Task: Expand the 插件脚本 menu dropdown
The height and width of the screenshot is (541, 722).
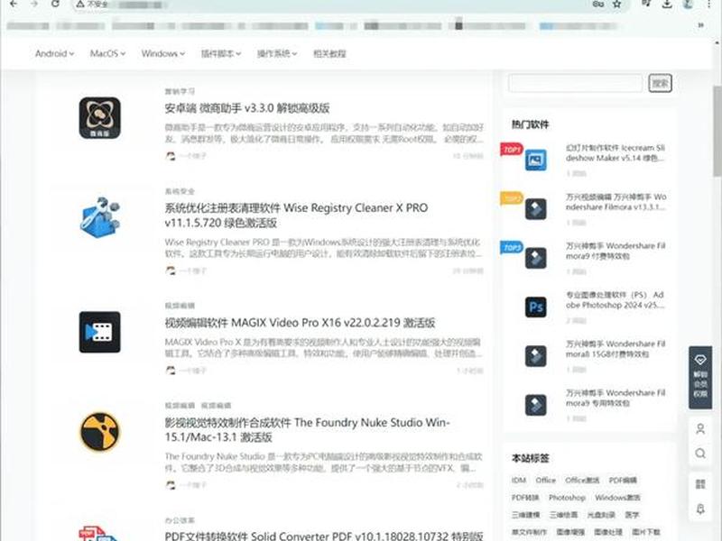Action: click(x=221, y=53)
